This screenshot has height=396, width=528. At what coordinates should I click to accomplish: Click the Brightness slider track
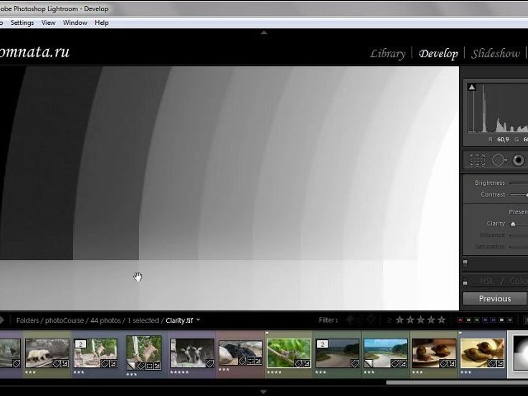(519, 183)
